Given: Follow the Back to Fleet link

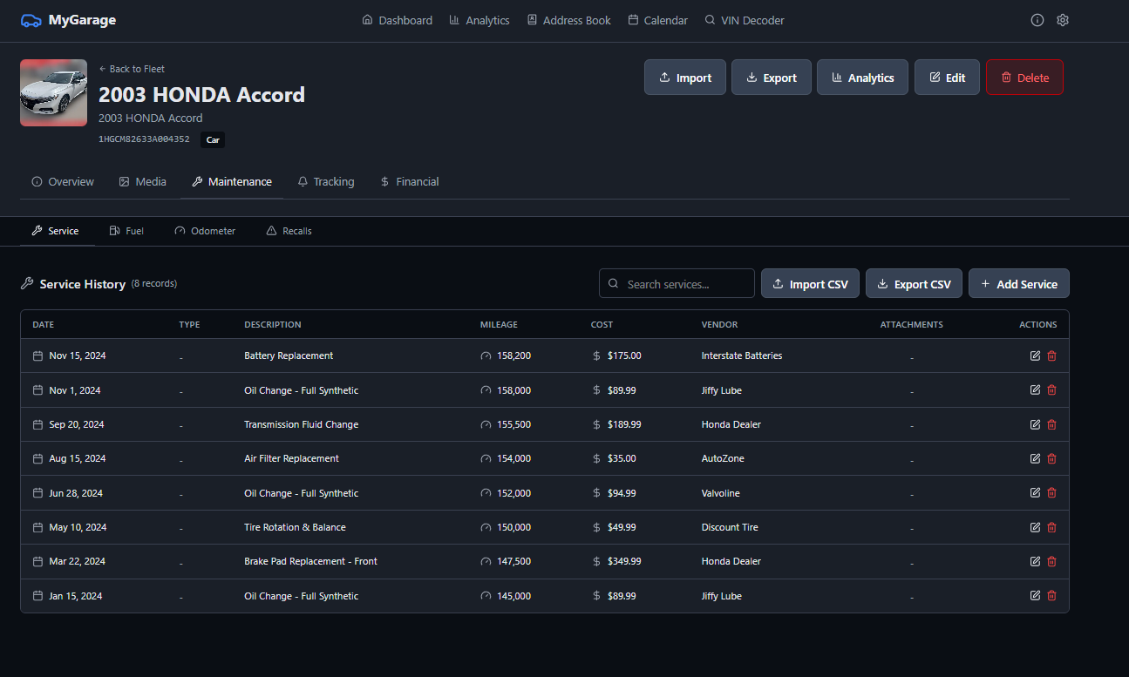Looking at the screenshot, I should [132, 69].
